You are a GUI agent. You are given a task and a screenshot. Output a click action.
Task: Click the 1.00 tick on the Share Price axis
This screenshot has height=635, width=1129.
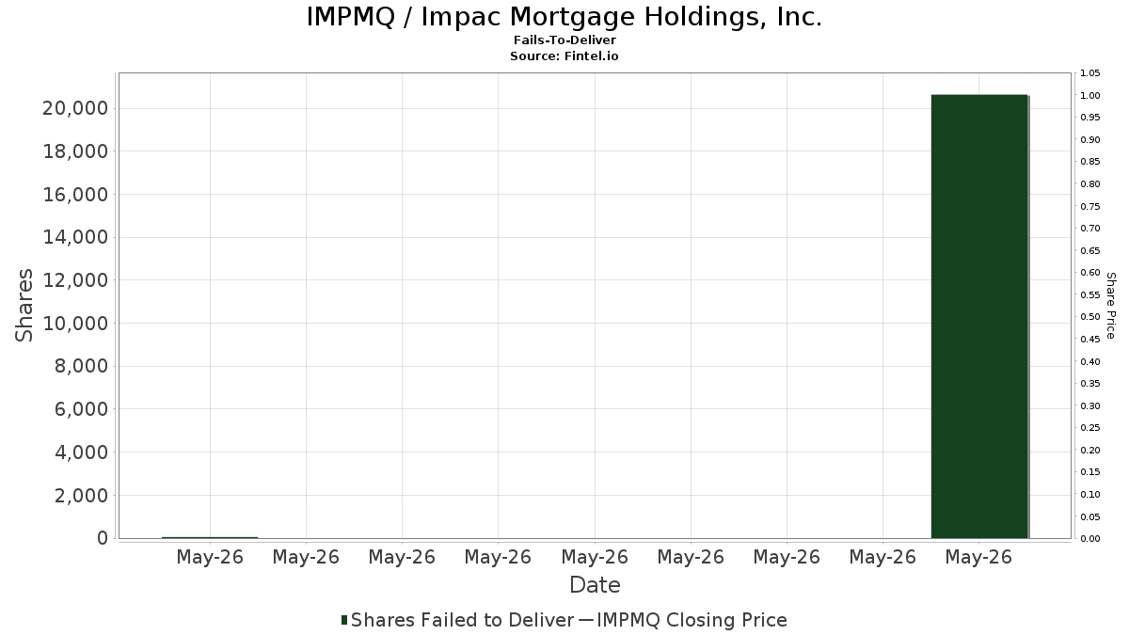tap(1090, 95)
